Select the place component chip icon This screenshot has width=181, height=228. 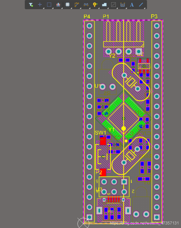(68, 5)
